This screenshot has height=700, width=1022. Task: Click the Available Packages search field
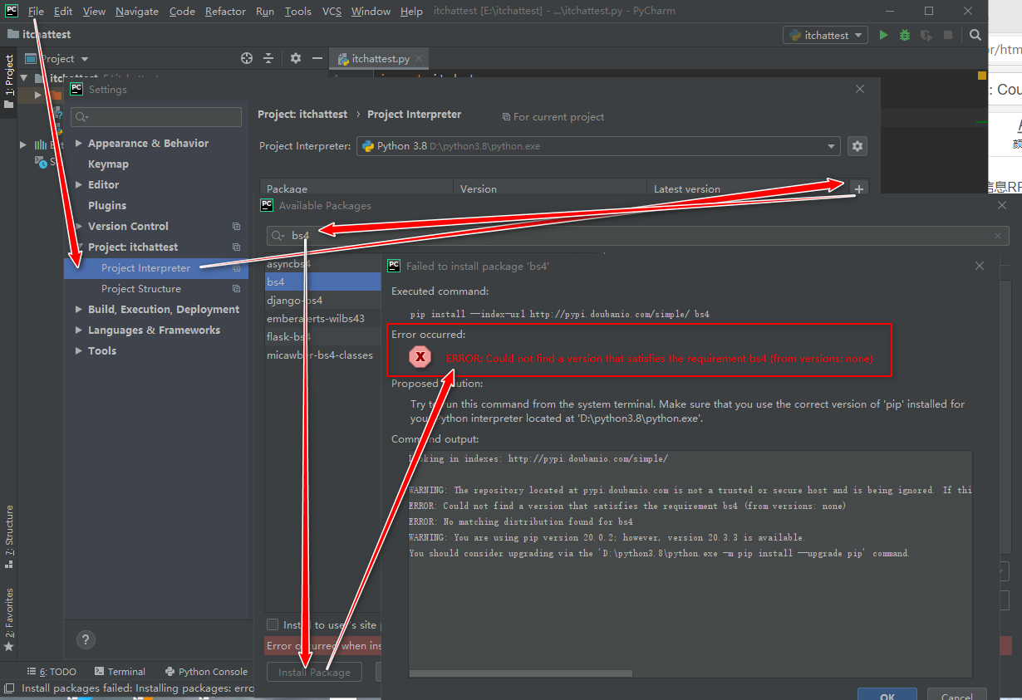638,236
